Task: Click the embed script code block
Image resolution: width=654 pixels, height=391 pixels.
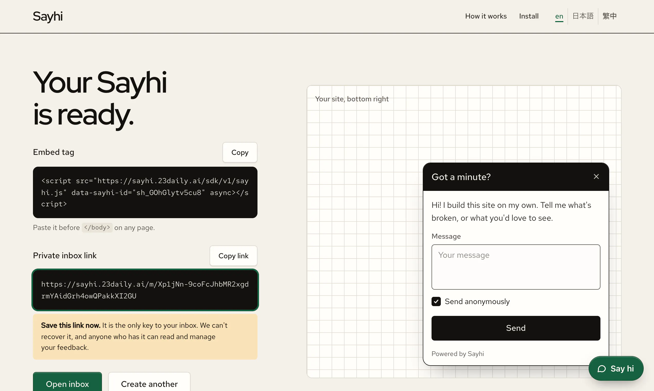Action: (x=145, y=192)
